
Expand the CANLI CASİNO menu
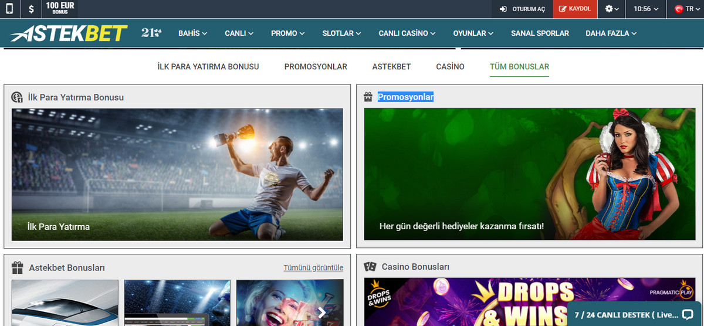pyautogui.click(x=407, y=33)
